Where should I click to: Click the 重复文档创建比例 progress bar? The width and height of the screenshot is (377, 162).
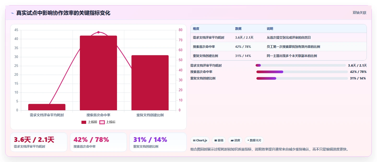pos(302,78)
